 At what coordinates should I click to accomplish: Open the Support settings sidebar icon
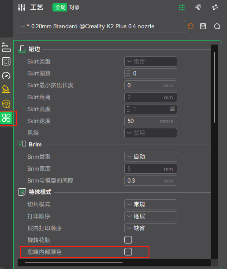pyautogui.click(x=6, y=90)
